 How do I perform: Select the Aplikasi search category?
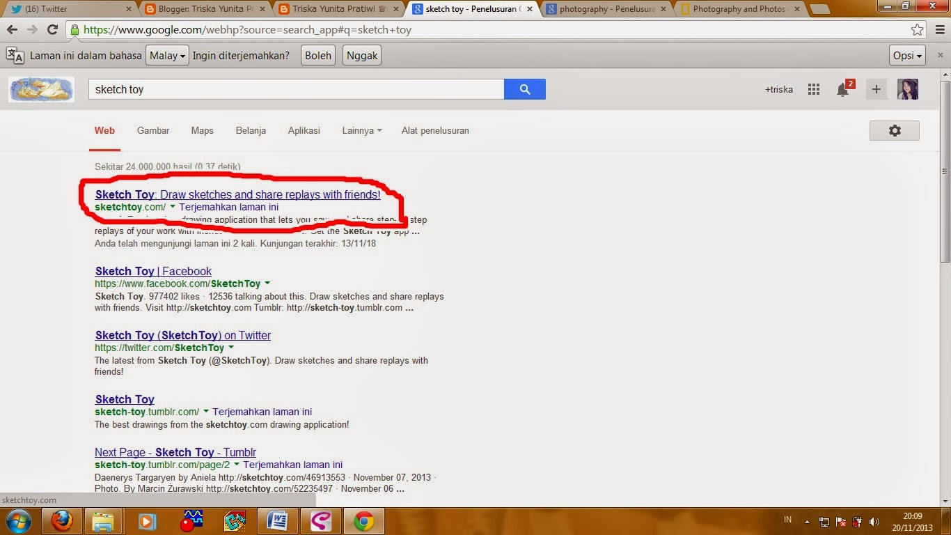[304, 130]
